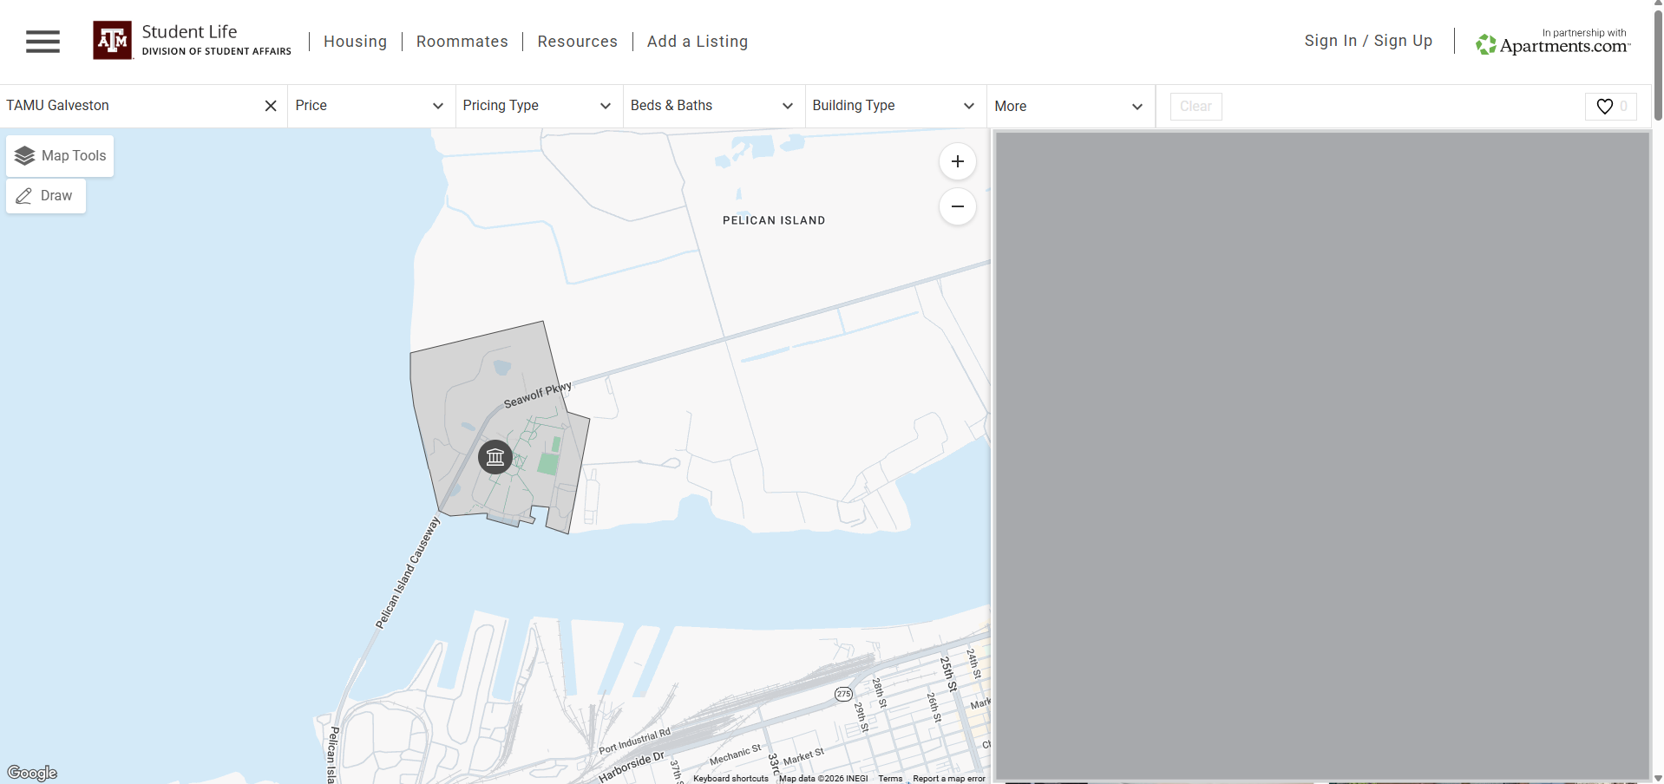This screenshot has height=784, width=1664.
Task: Expand the Price filter dropdown
Action: 370,105
